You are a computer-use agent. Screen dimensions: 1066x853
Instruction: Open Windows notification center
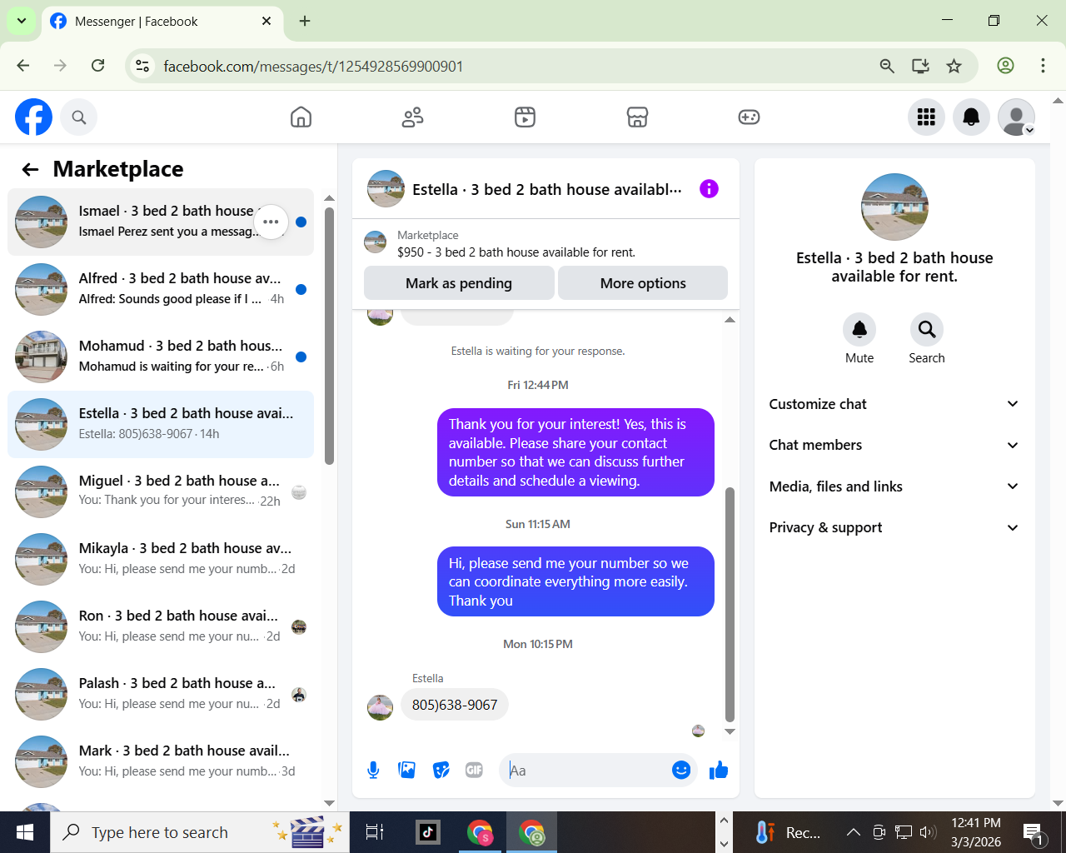coord(1034,832)
